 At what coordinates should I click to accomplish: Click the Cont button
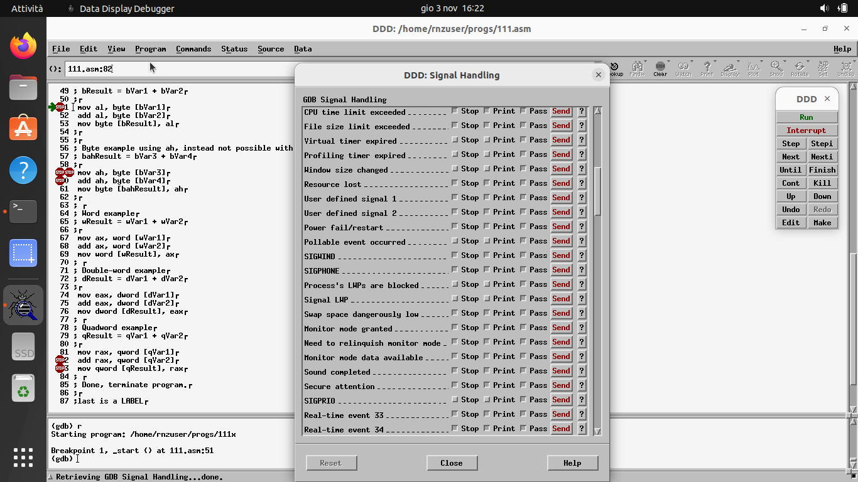coord(791,183)
